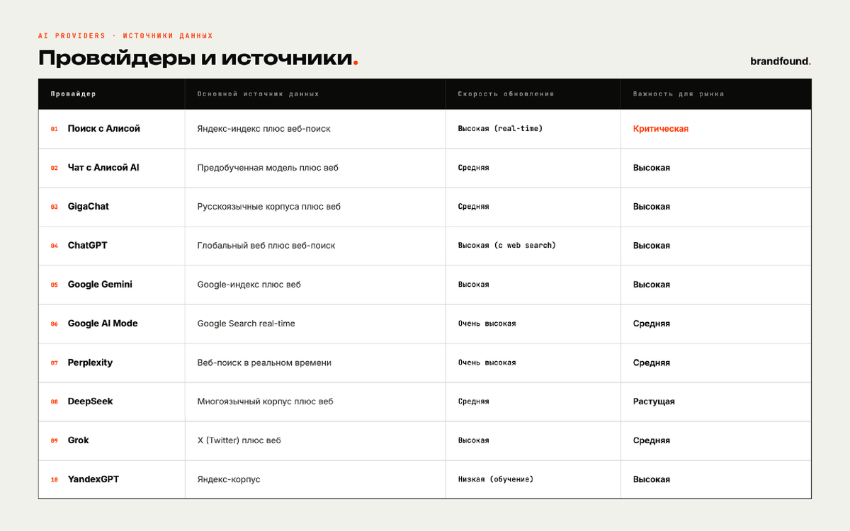This screenshot has width=850, height=531.
Task: Click the brandfound logo
Action: pos(781,62)
